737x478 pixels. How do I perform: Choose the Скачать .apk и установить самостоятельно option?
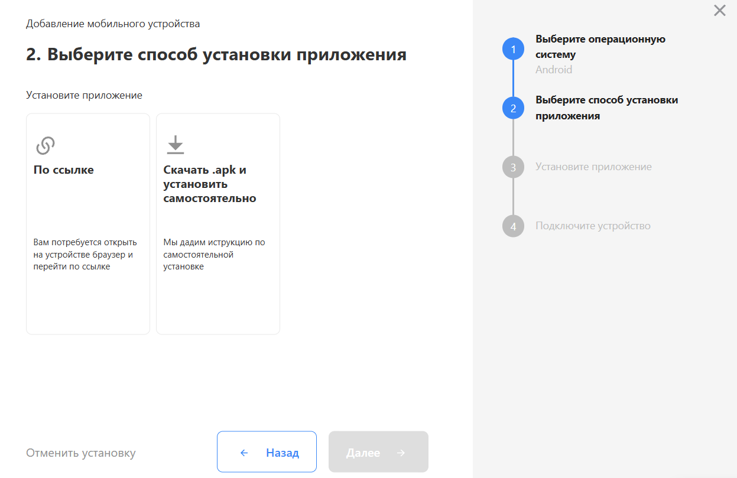[x=218, y=224]
